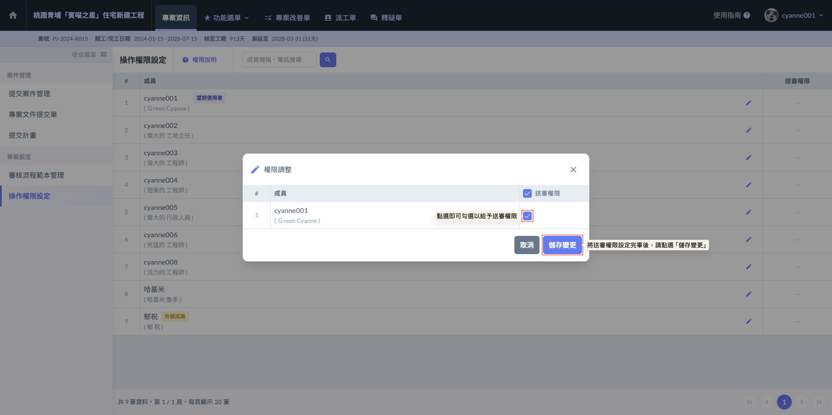The height and width of the screenshot is (415, 832).
Task: Edit permissions for cyanne005 row pencil
Action: 748,212
